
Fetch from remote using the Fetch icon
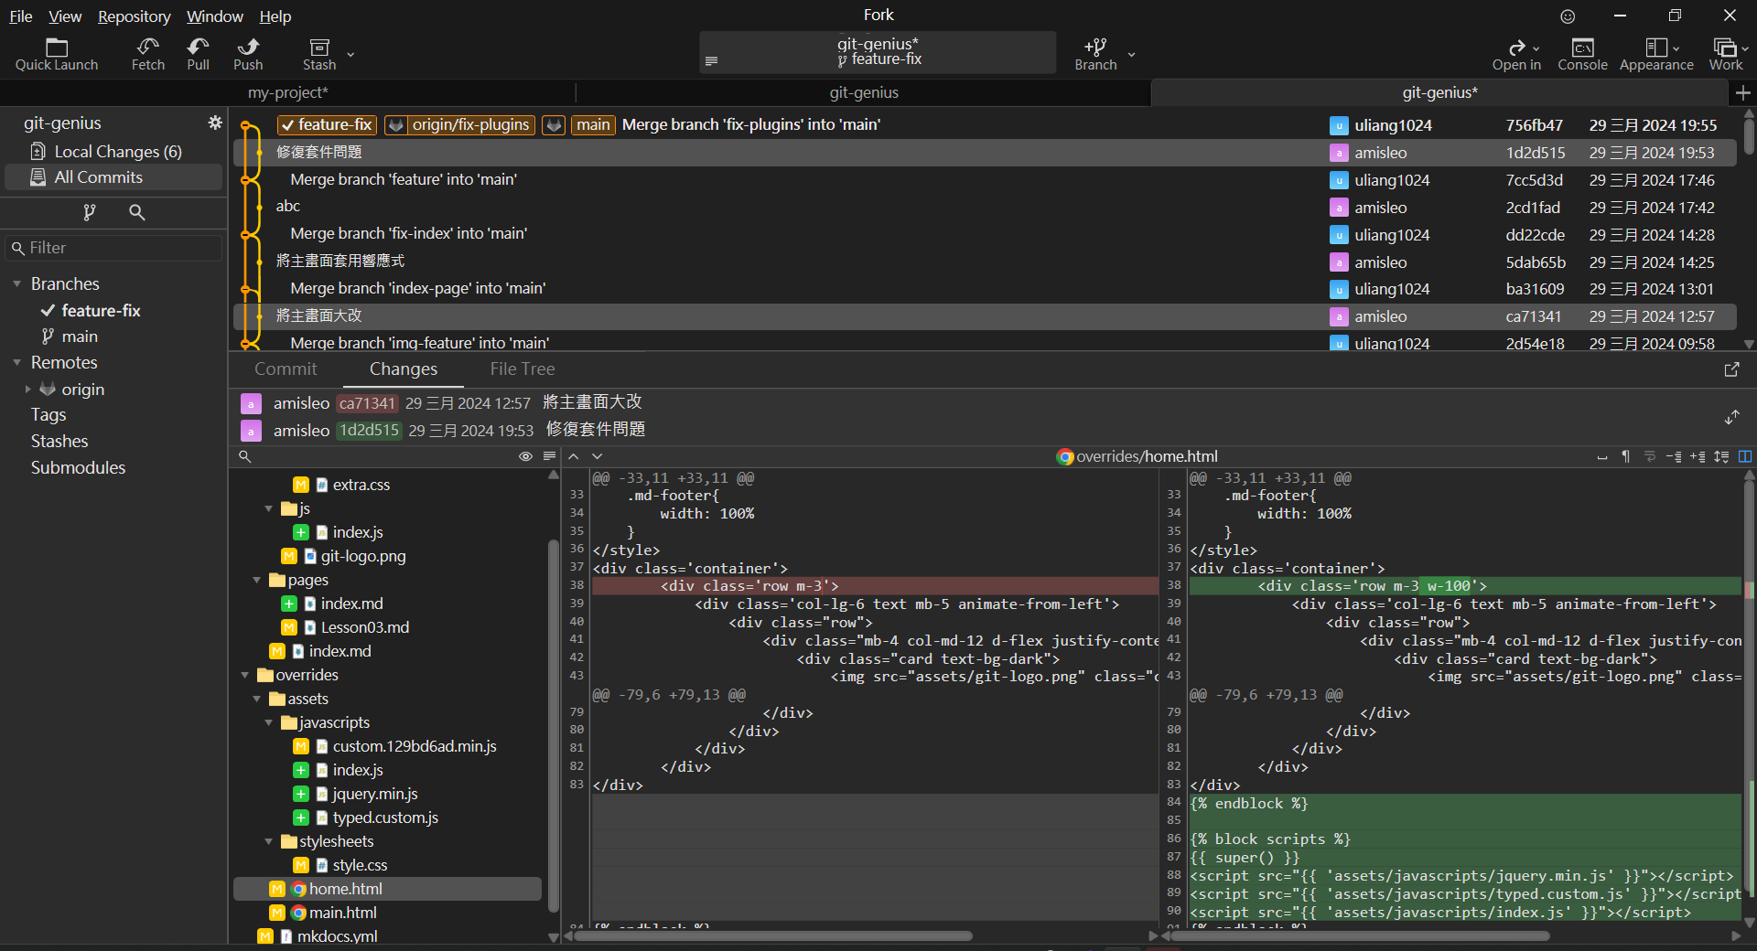tap(147, 54)
